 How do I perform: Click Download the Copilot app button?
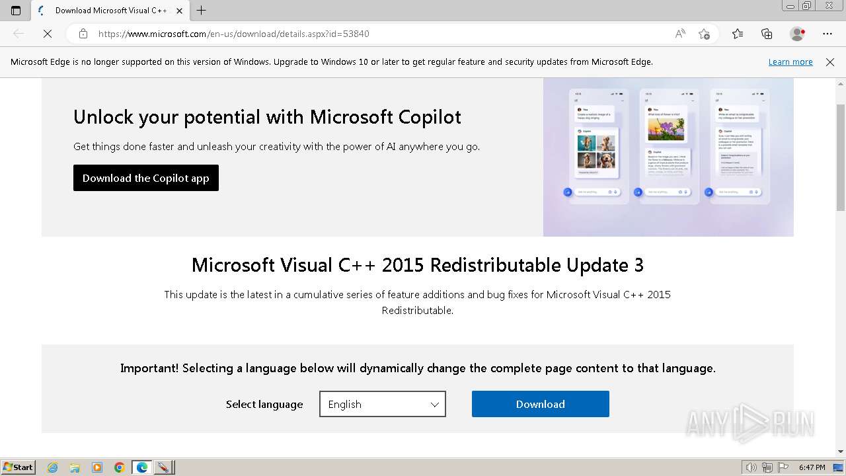146,178
